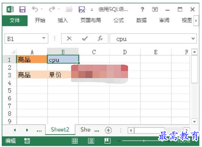The width and height of the screenshot is (202, 147).
Task: Switch to Page Break Preview
Action: coord(107,141)
